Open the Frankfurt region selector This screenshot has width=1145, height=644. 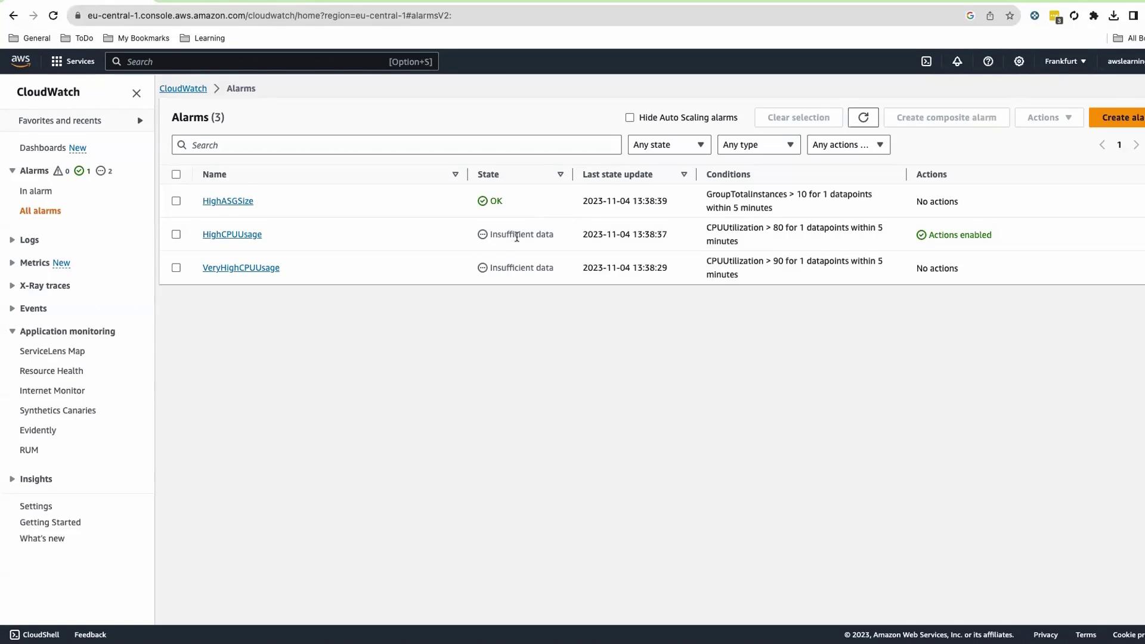pos(1065,61)
